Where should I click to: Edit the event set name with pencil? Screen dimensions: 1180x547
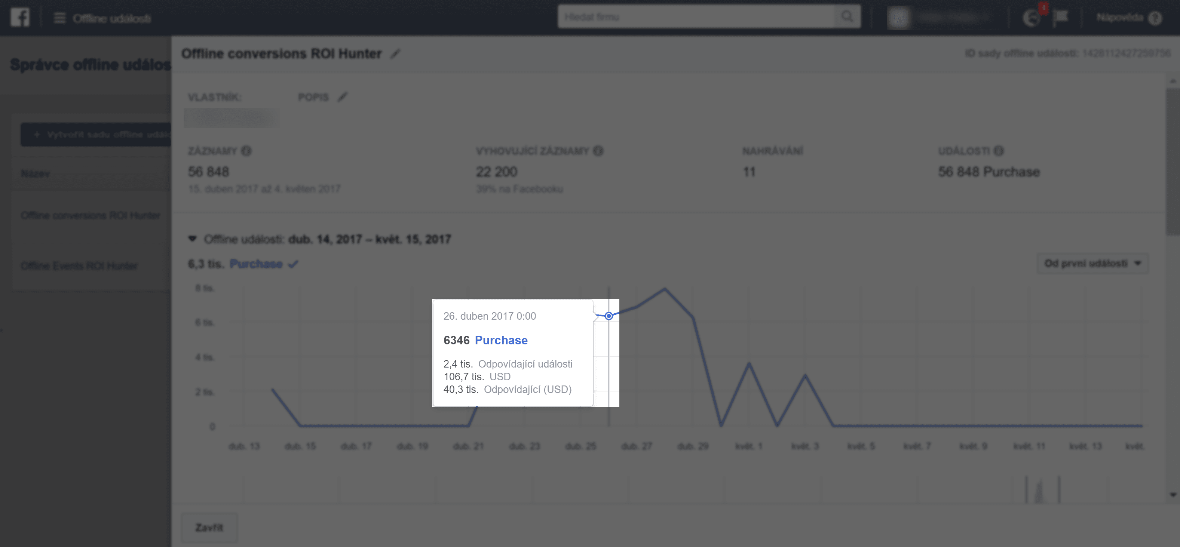[395, 54]
